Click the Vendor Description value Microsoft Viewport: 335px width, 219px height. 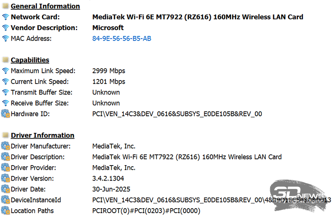point(108,28)
